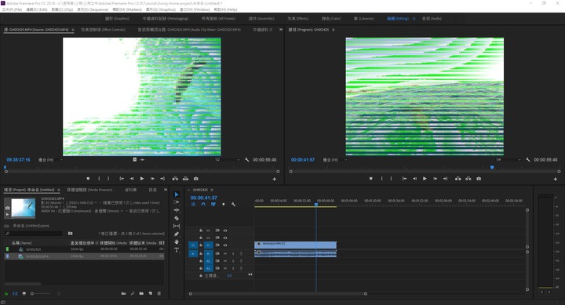565x305 pixels.
Task: Open Program monitor zoom level dropdown
Action: pyautogui.click(x=334, y=159)
